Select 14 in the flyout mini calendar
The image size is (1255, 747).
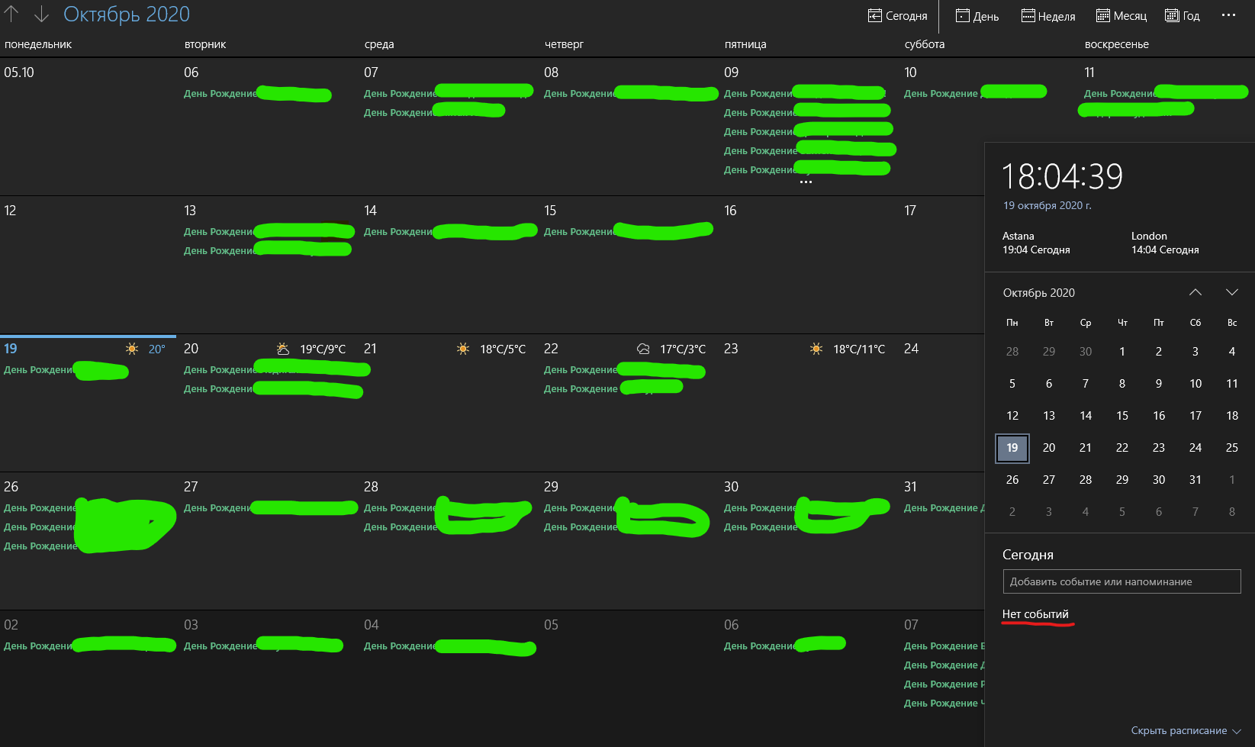click(1086, 416)
